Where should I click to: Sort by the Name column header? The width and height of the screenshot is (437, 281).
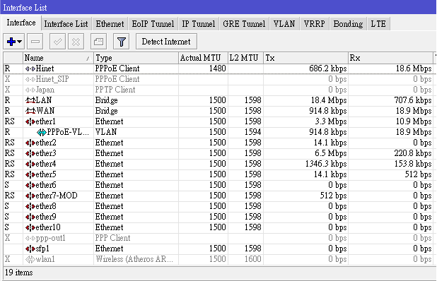pos(58,58)
